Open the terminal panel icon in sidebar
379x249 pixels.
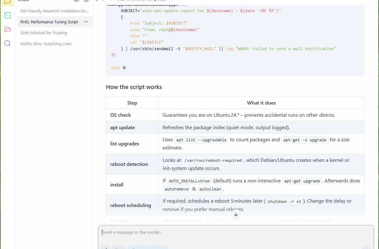(7, 15)
